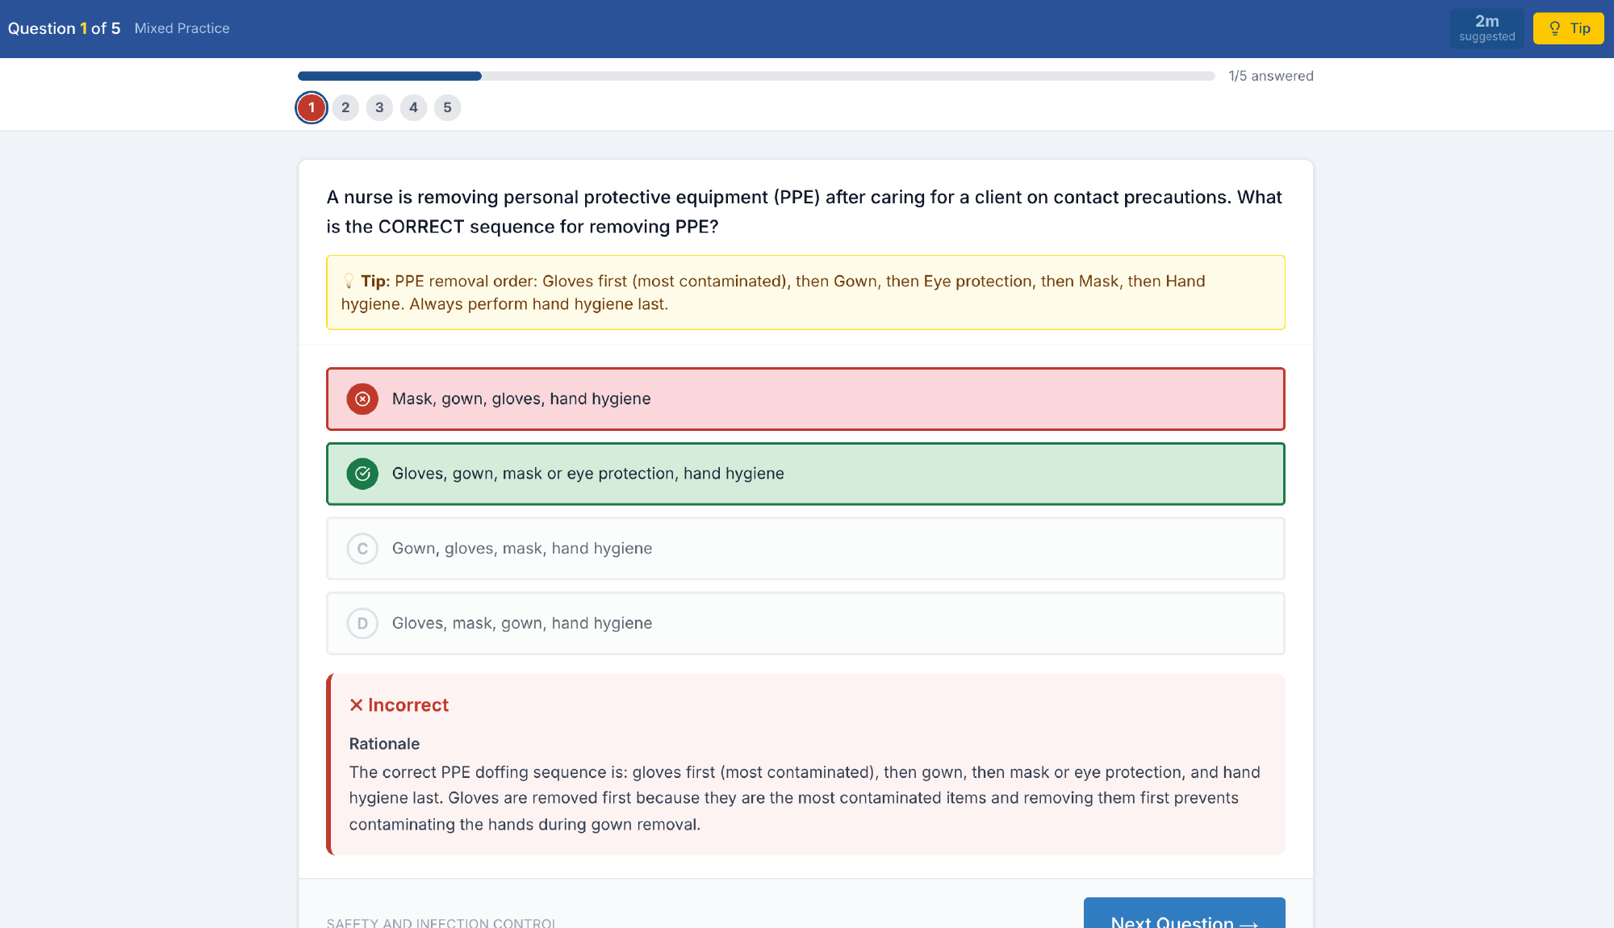The height and width of the screenshot is (928, 1614).
Task: Jump to question 4 navigation dot
Action: click(x=413, y=107)
